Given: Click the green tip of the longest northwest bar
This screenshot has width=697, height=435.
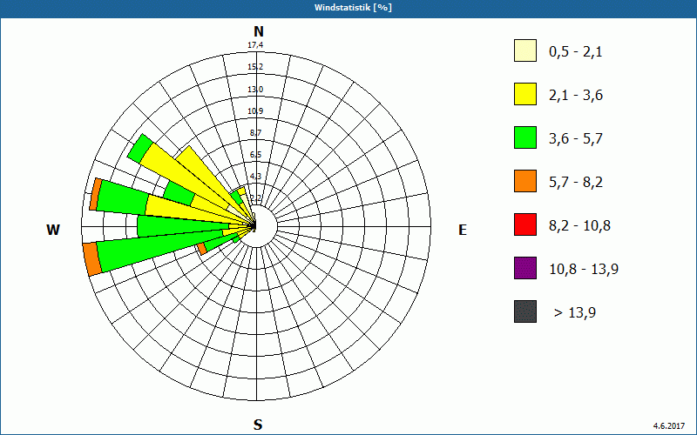Looking at the screenshot, I should pyautogui.click(x=140, y=148).
